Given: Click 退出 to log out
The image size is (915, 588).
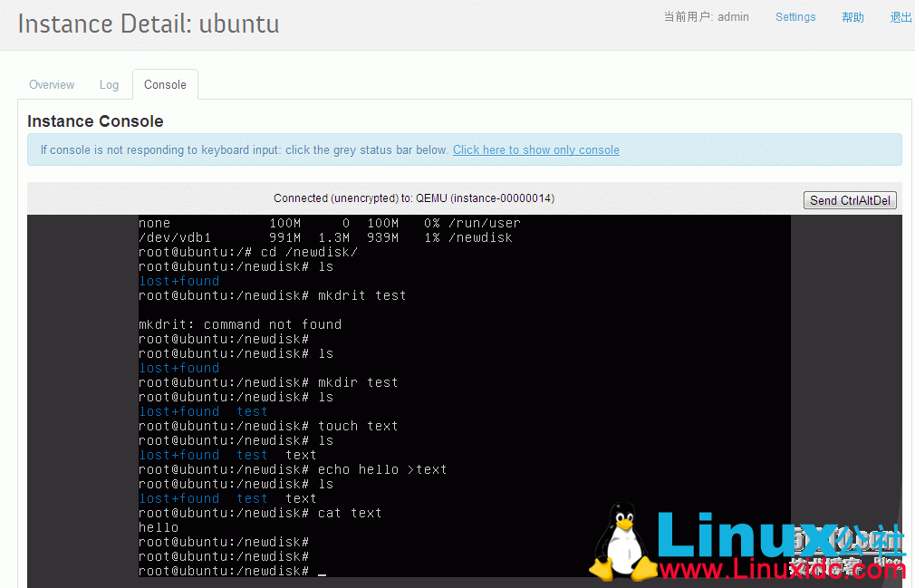Looking at the screenshot, I should 900,16.
